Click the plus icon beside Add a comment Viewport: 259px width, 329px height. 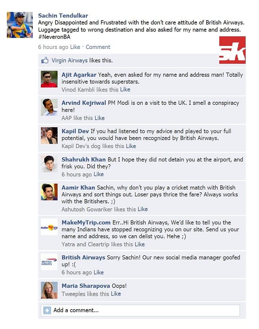(47, 310)
